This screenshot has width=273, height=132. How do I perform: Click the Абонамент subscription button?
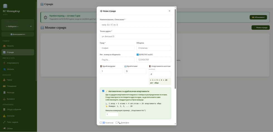pyautogui.click(x=258, y=17)
